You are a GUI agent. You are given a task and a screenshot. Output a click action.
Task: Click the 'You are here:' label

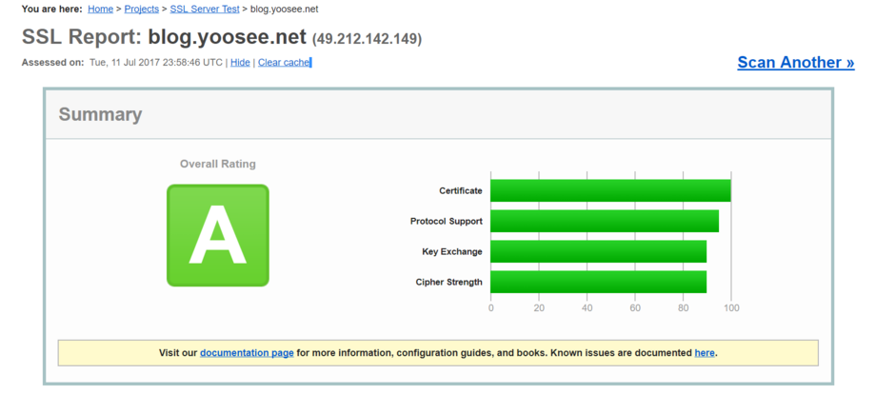point(52,9)
